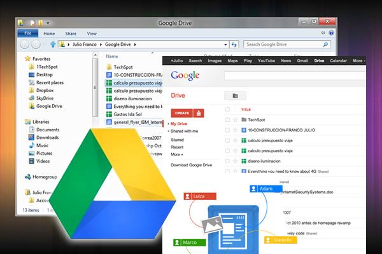Check the box for diseno iluminacion in Drive web
The image size is (382, 254).
(227, 161)
